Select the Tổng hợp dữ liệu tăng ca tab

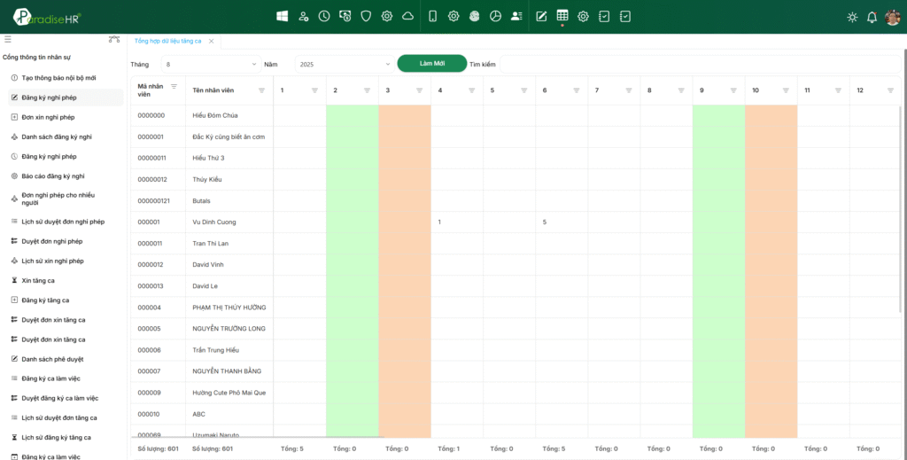pos(167,41)
